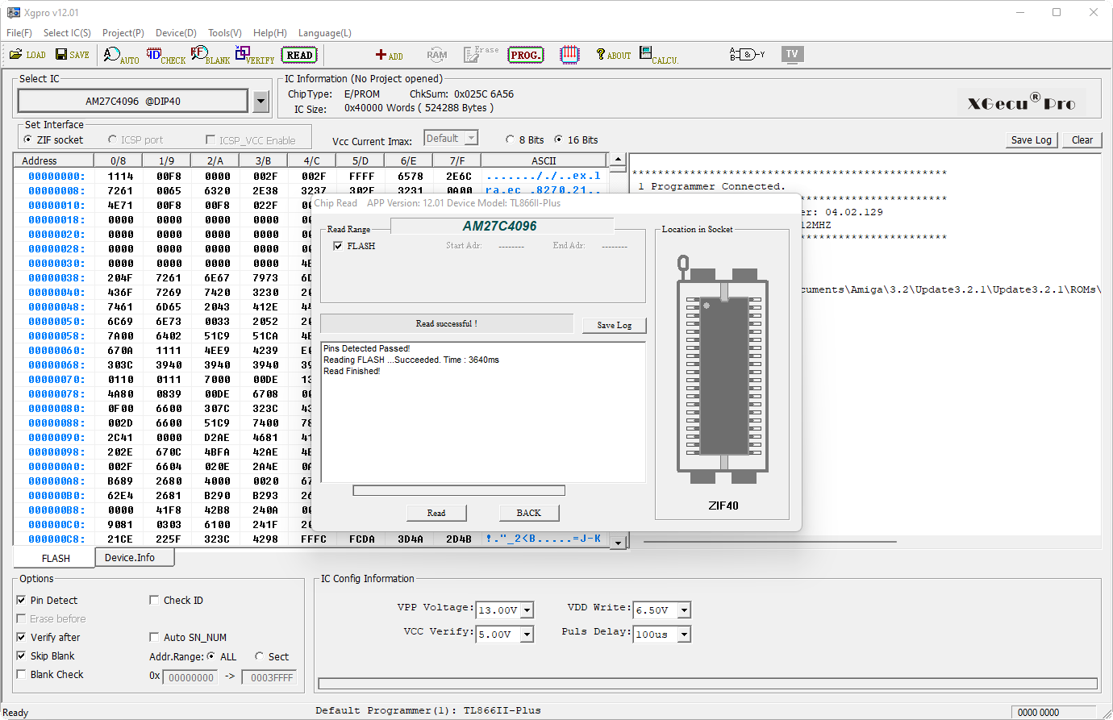This screenshot has height=720, width=1113.
Task: Enable the Check ID option
Action: (154, 600)
